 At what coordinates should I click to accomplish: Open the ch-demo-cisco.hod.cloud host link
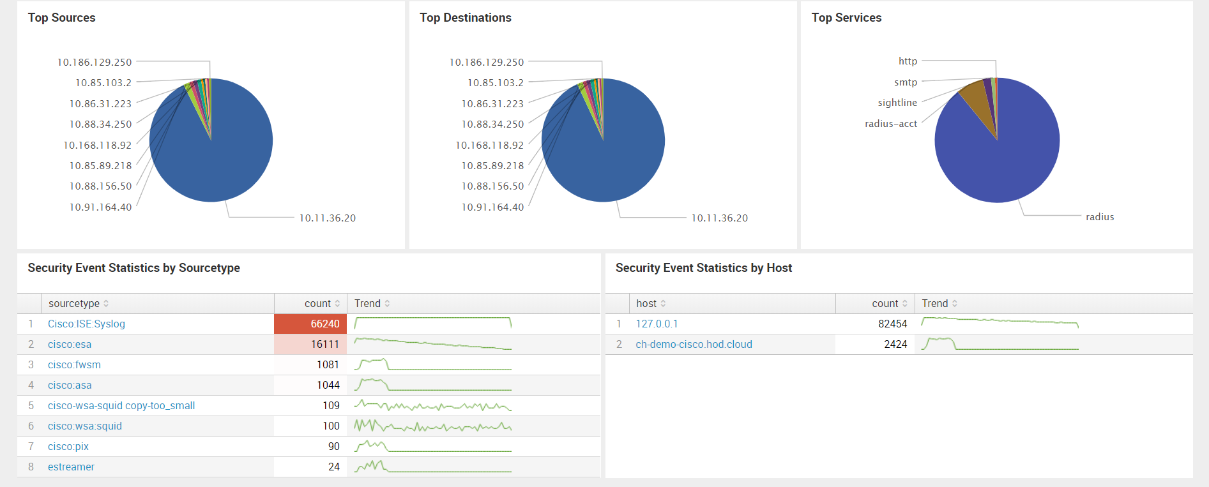pyautogui.click(x=694, y=345)
